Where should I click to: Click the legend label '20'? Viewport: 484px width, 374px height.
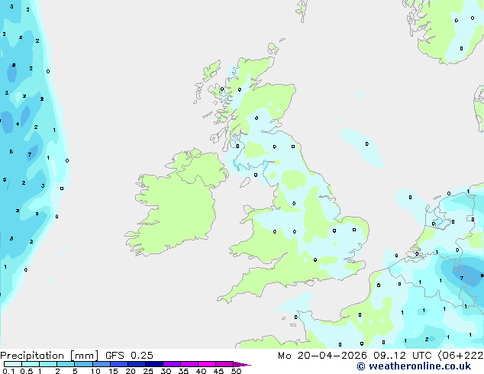click(131, 371)
